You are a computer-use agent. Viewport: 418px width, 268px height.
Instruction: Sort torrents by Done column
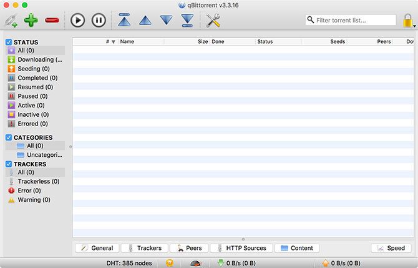[233, 42]
